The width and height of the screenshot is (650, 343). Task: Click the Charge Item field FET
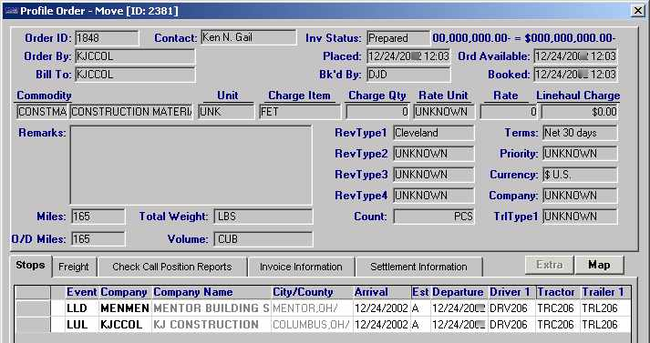click(300, 112)
